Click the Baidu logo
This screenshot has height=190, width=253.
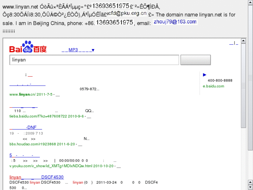coord(28,47)
